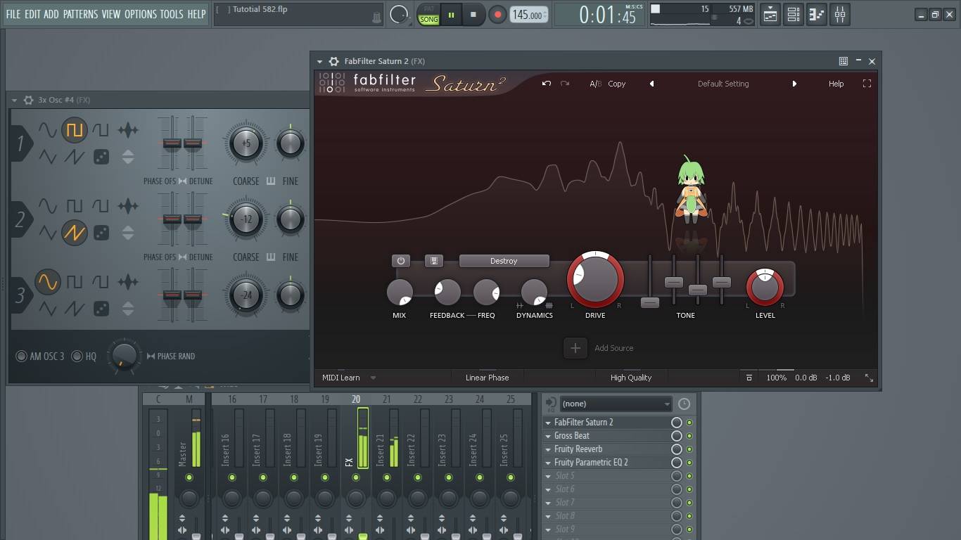The image size is (961, 540).
Task: Disable the Gross Beat slot LED
Action: [689, 436]
